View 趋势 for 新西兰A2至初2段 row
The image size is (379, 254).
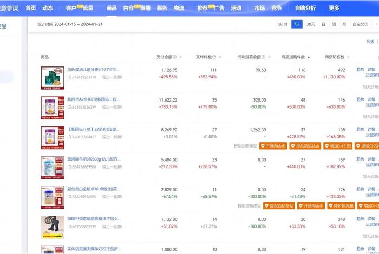pyautogui.click(x=360, y=99)
